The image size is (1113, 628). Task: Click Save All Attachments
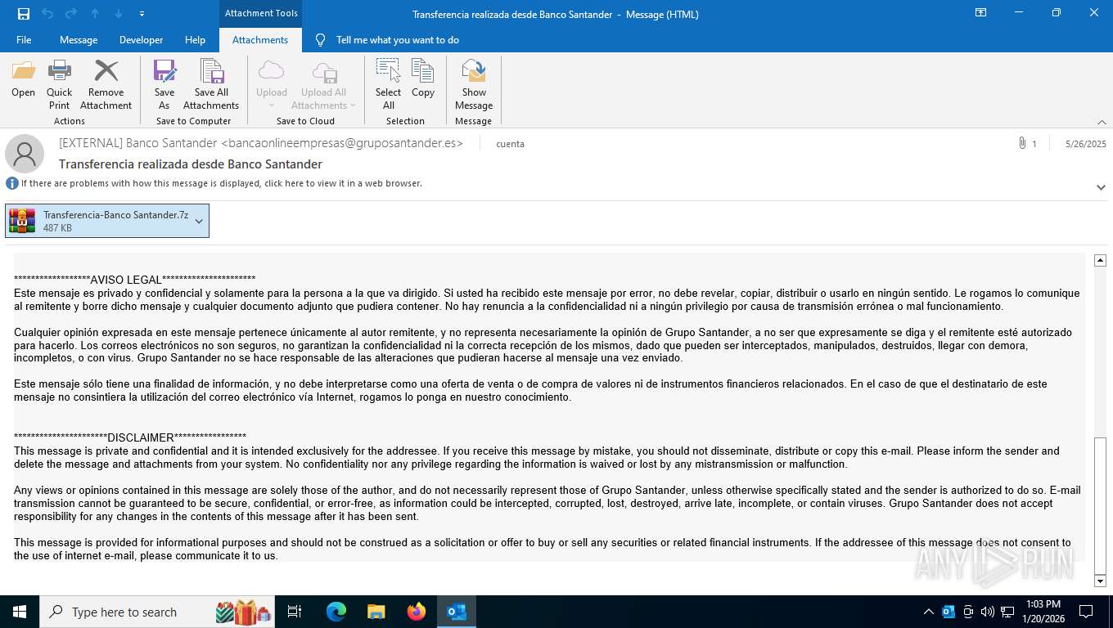211,85
